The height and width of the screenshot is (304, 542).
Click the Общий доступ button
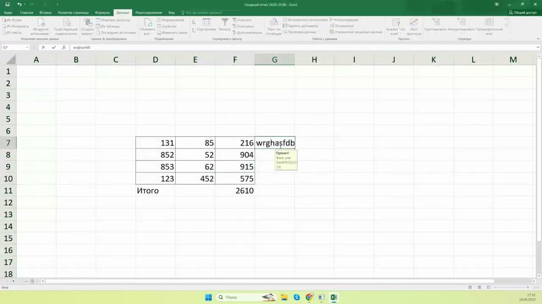[523, 13]
